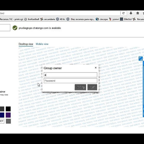The height and width of the screenshot is (144, 144).
Task: Go to the browser home page icon
Action: coord(137,13)
